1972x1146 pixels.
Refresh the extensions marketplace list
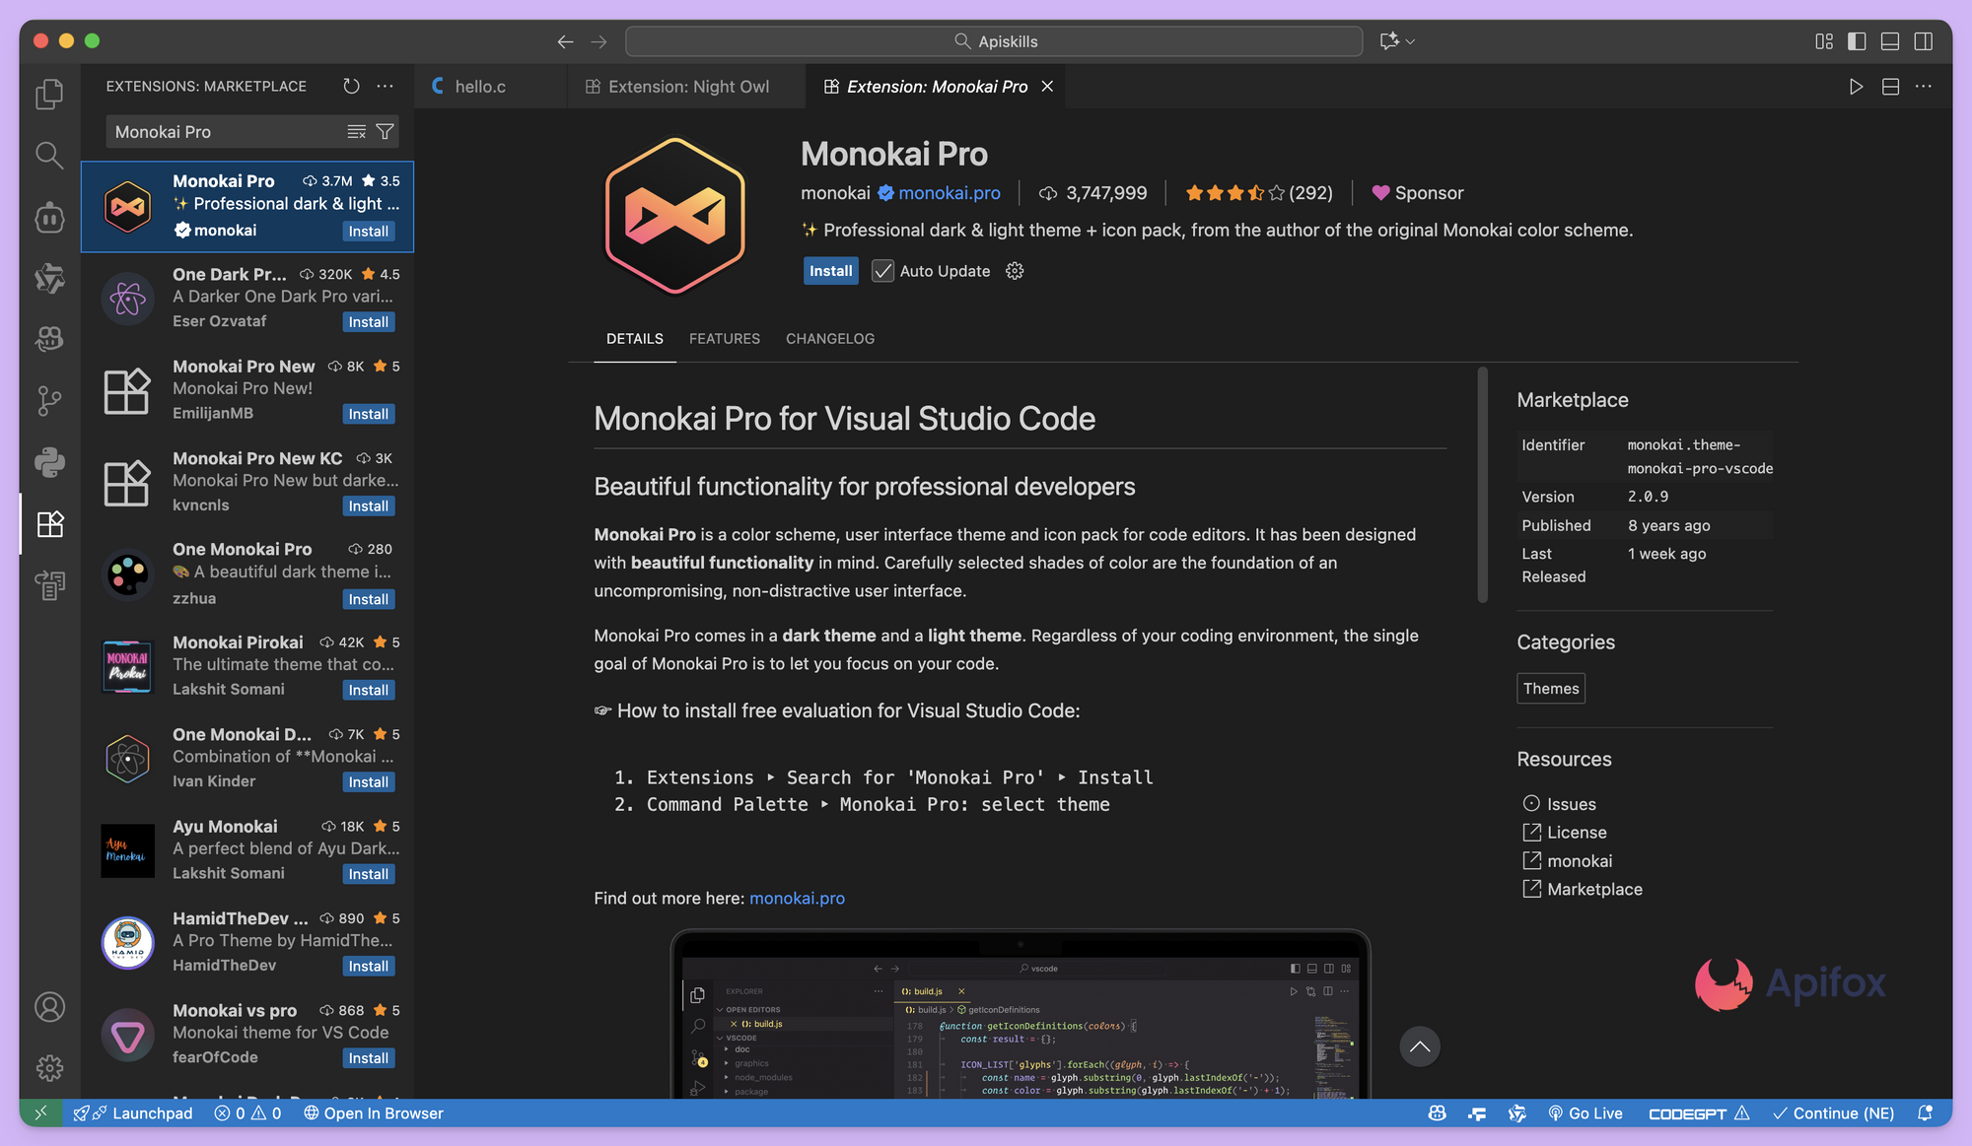click(351, 86)
